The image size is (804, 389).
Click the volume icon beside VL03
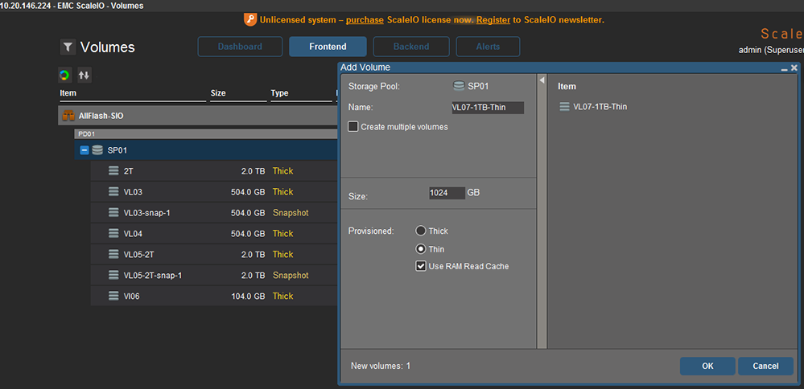point(113,192)
